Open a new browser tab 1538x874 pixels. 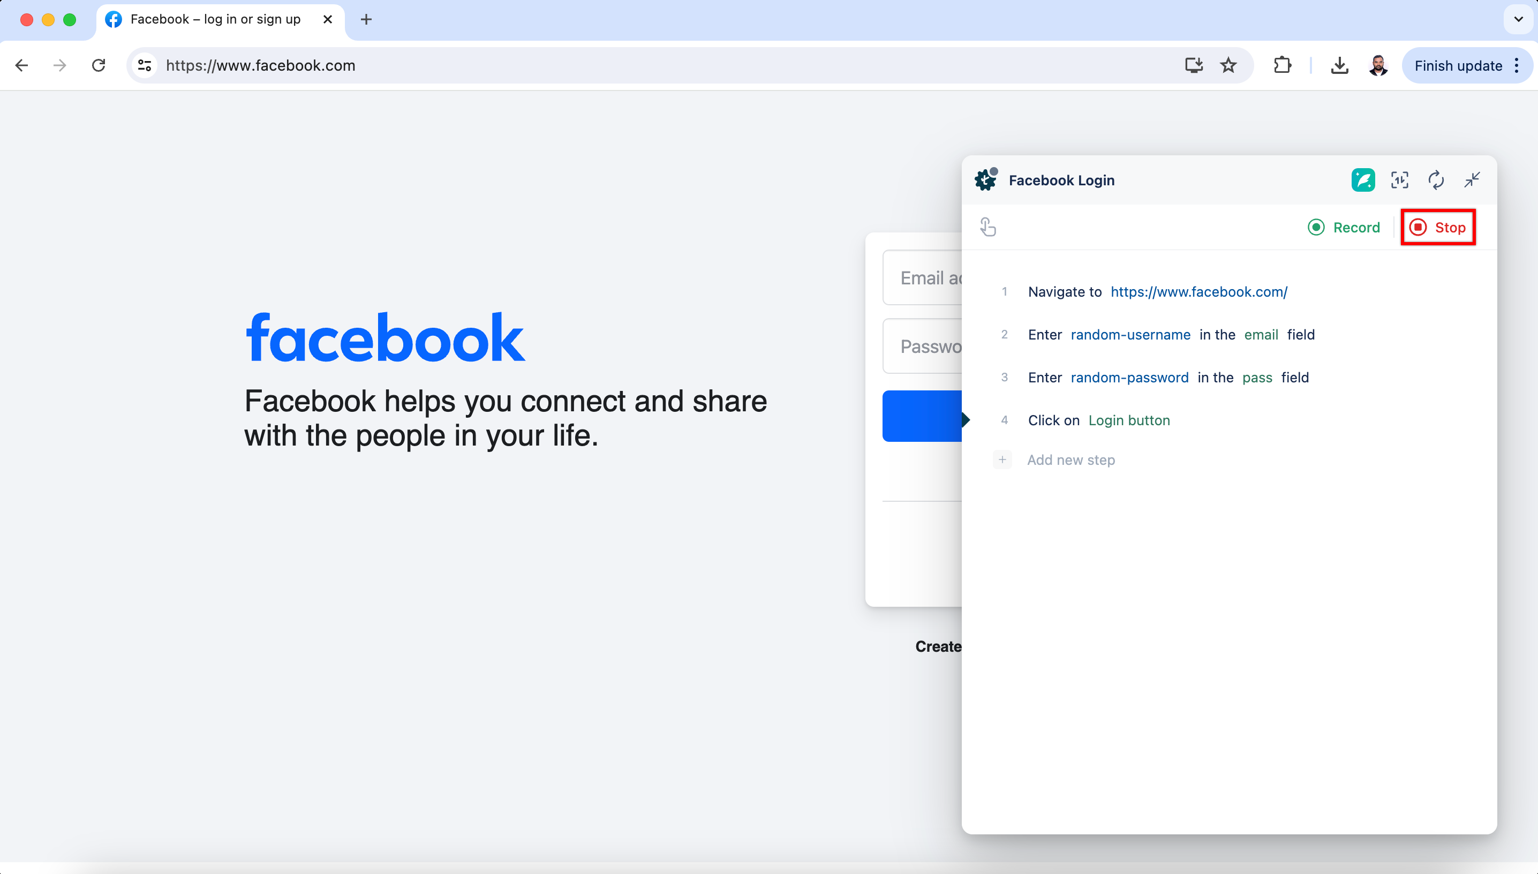(x=366, y=19)
